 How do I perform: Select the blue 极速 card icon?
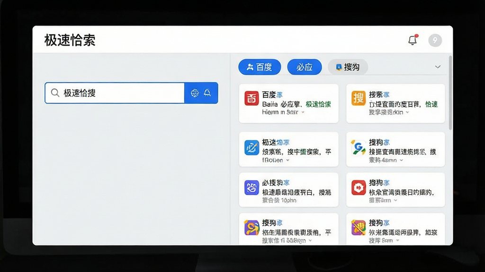(251, 147)
